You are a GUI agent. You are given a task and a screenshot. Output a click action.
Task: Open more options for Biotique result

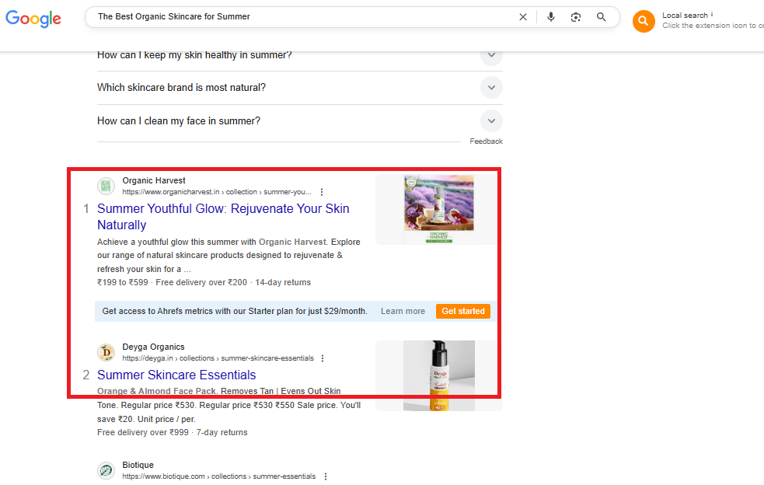click(x=326, y=476)
